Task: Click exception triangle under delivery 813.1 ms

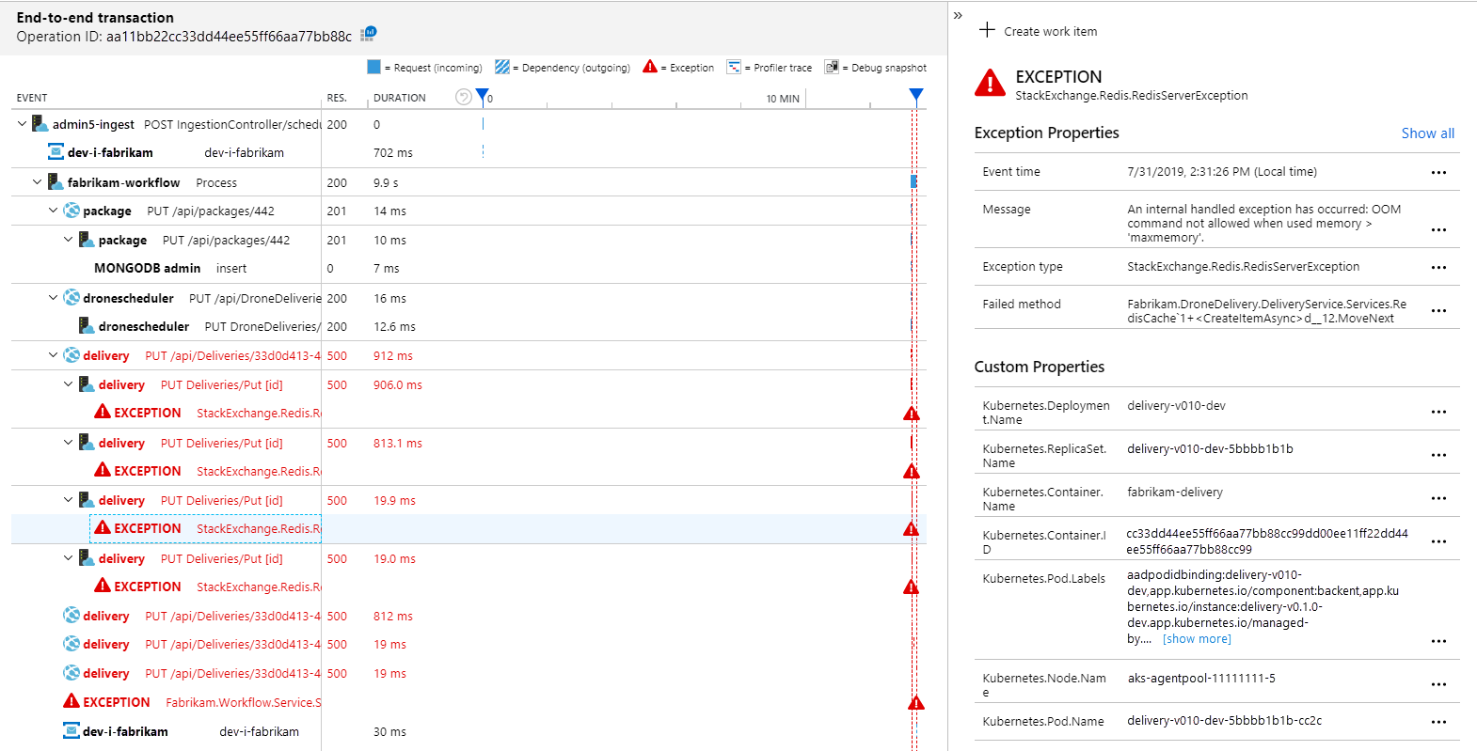Action: 103,470
